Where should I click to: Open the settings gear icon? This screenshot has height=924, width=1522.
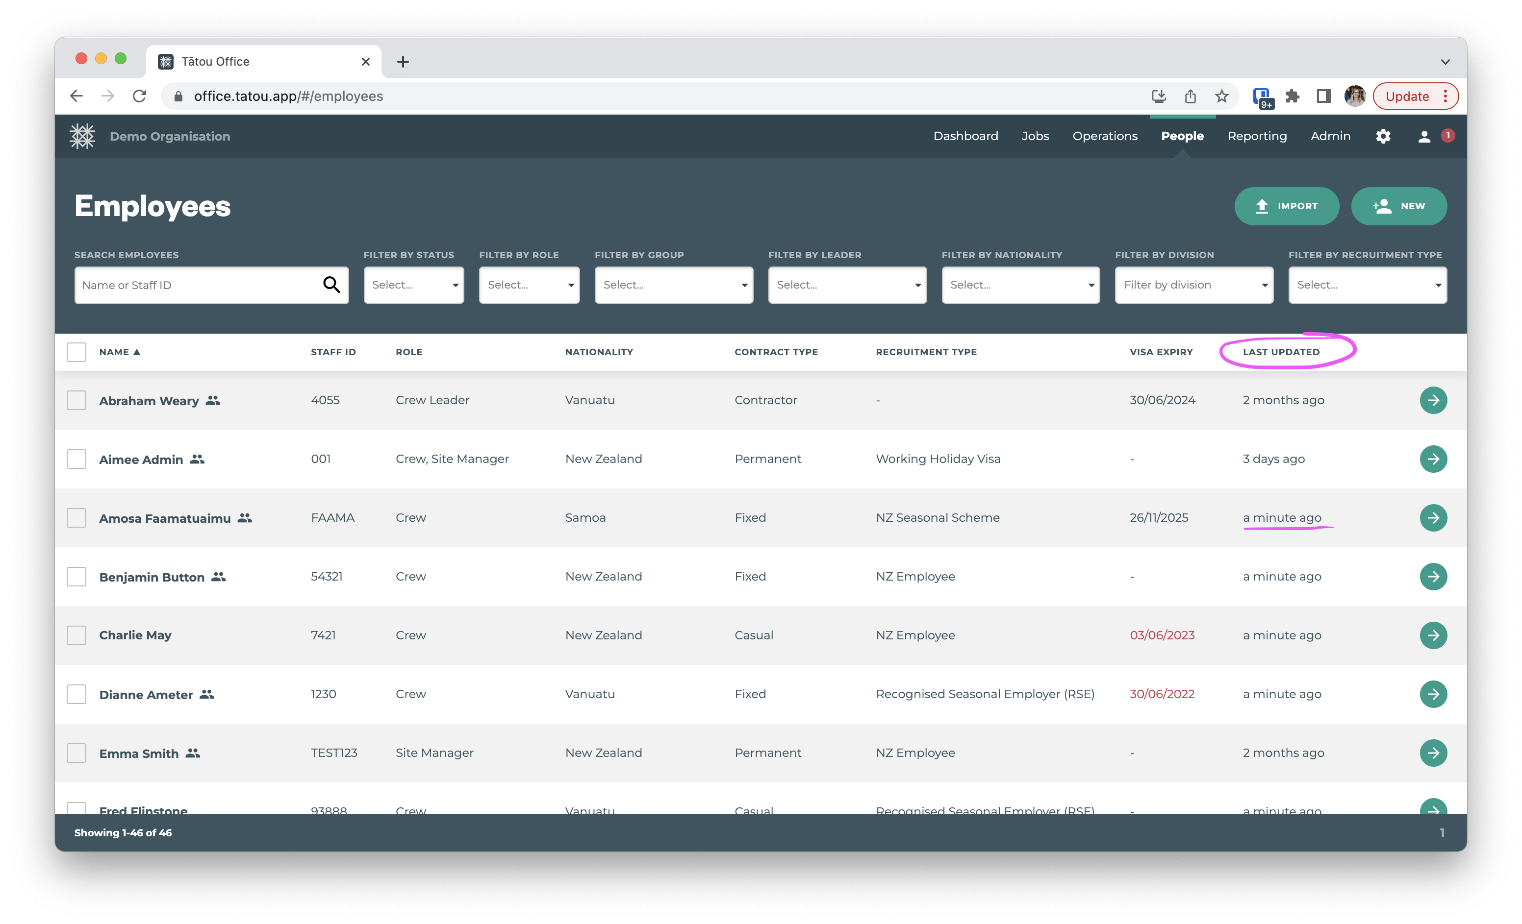click(1382, 136)
